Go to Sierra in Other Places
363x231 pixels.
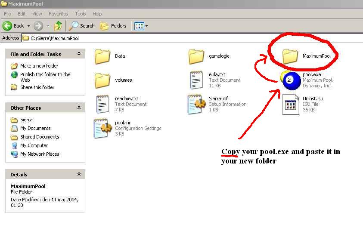(x=26, y=120)
